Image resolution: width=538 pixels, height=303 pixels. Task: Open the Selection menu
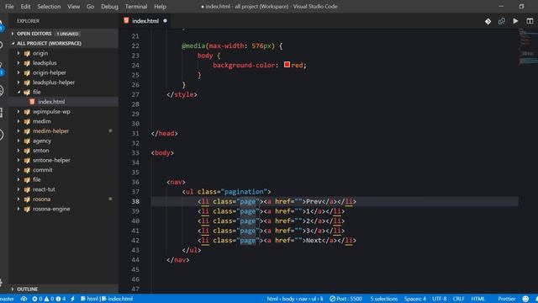pyautogui.click(x=49, y=7)
